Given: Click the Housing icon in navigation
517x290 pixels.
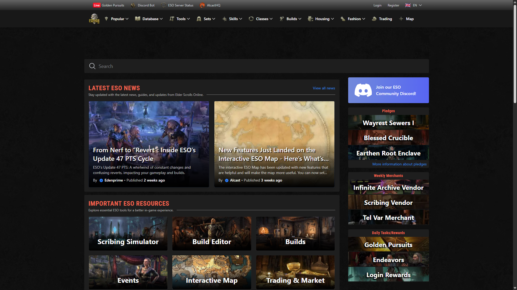Looking at the screenshot, I should click(310, 19).
